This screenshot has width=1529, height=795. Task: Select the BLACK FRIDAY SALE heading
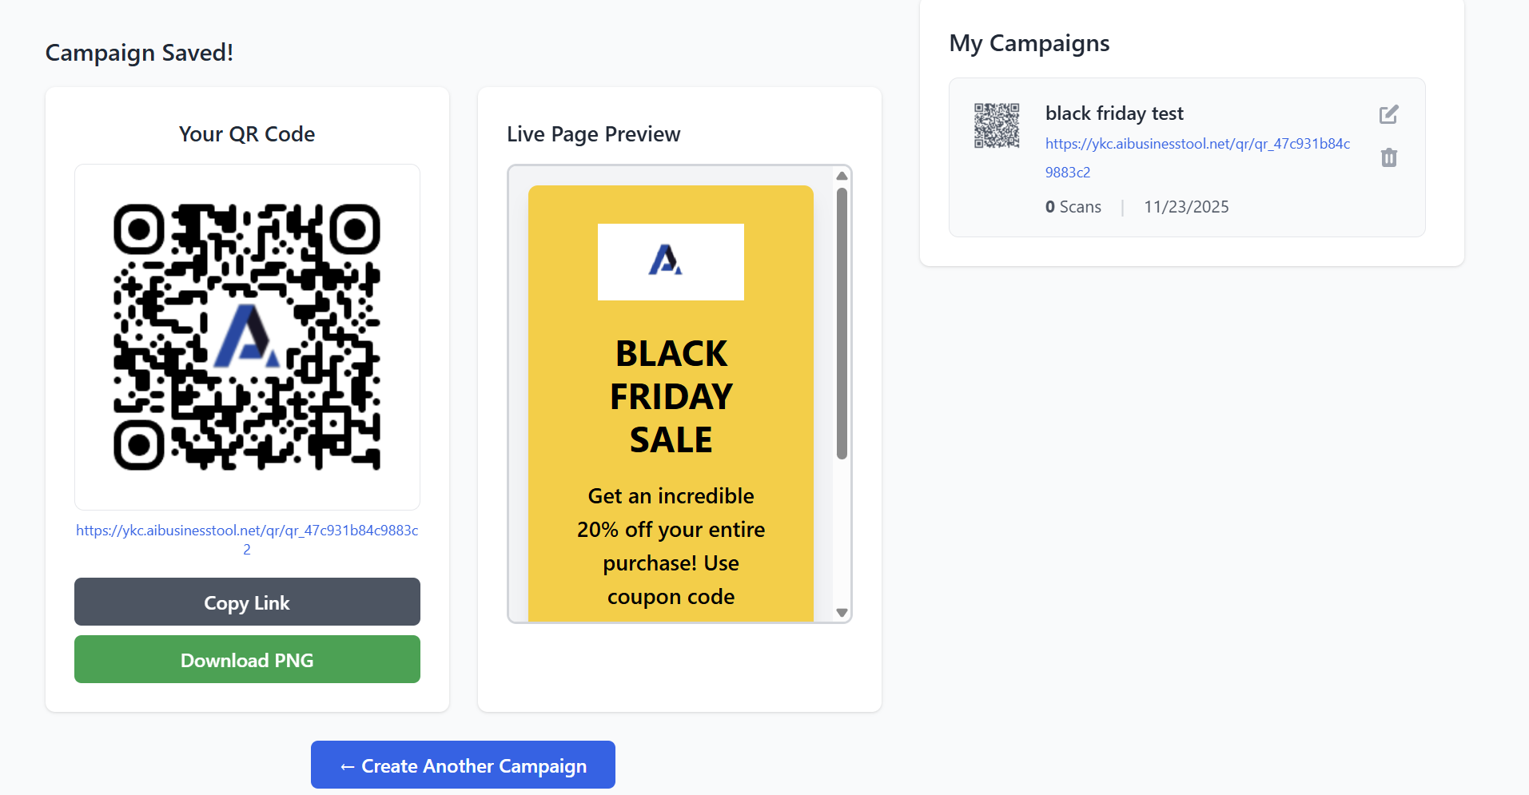point(671,396)
